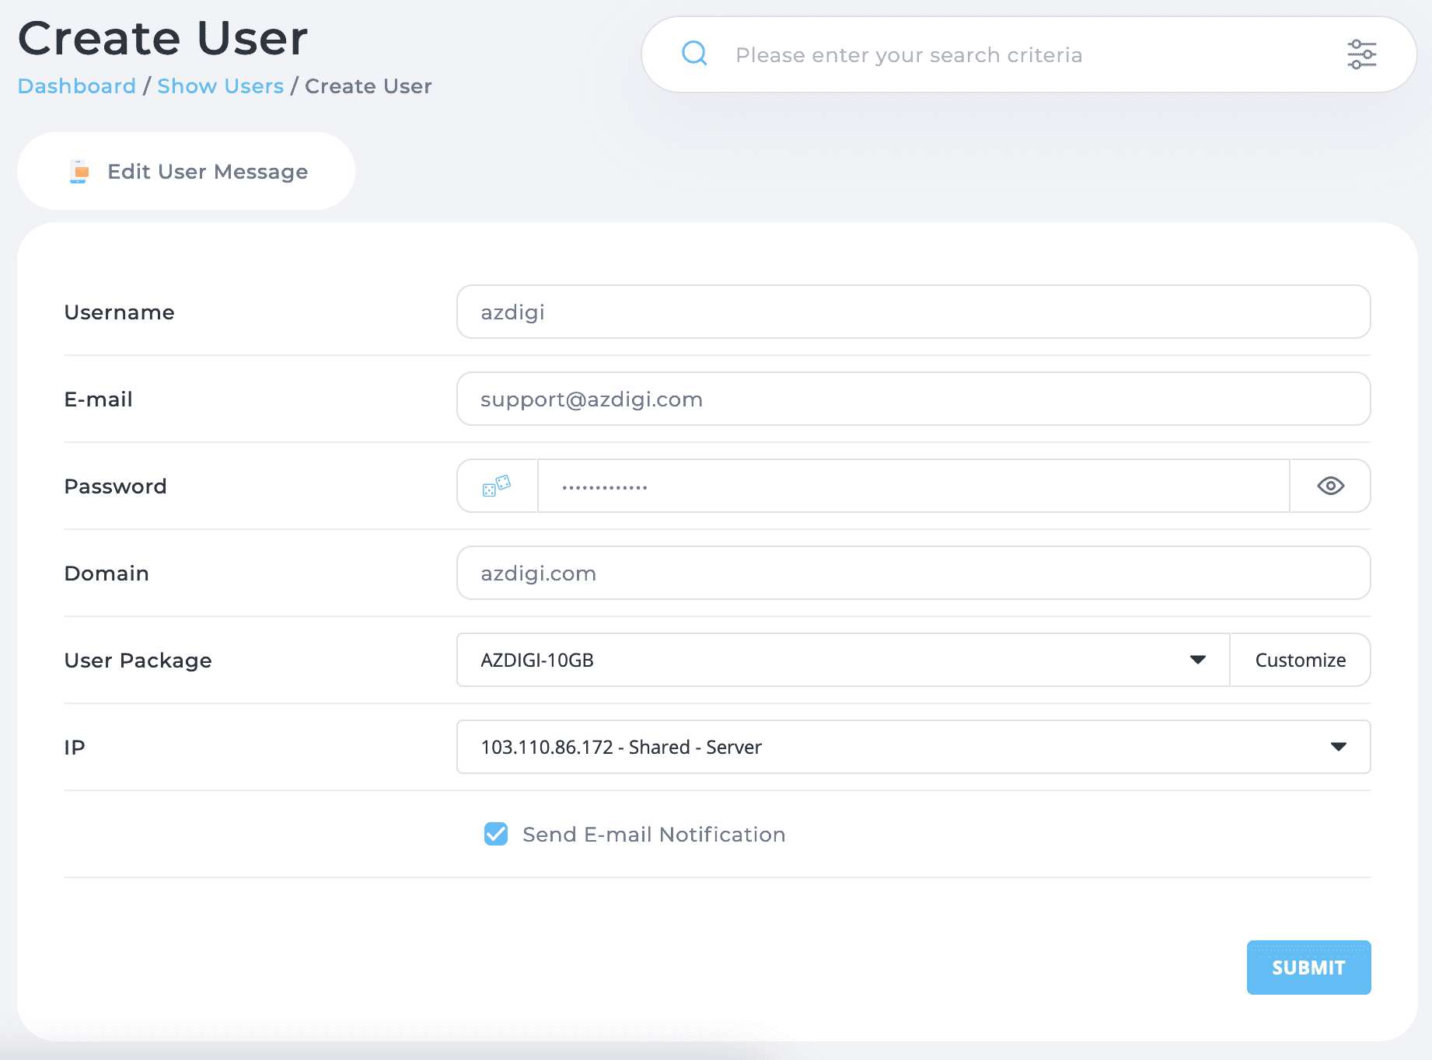The width and height of the screenshot is (1432, 1060).
Task: Uncheck Send E-mail Notification
Action: point(495,834)
